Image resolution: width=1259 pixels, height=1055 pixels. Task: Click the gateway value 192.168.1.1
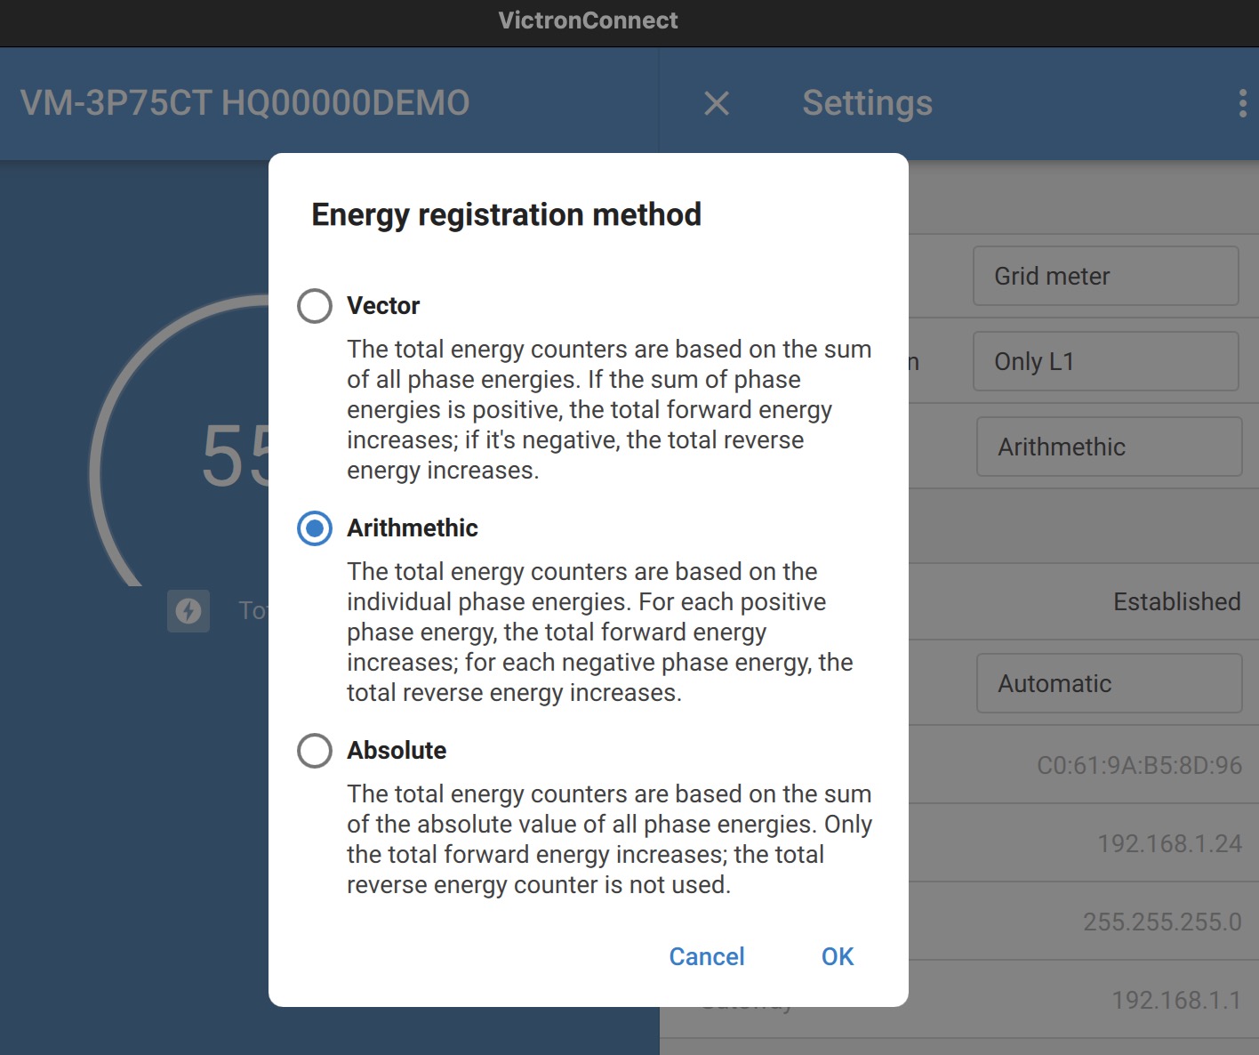point(1175,1000)
